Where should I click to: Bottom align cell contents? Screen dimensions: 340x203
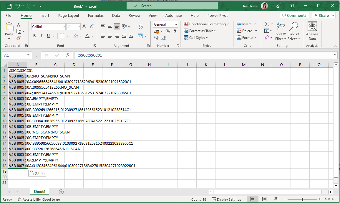(x=117, y=27)
